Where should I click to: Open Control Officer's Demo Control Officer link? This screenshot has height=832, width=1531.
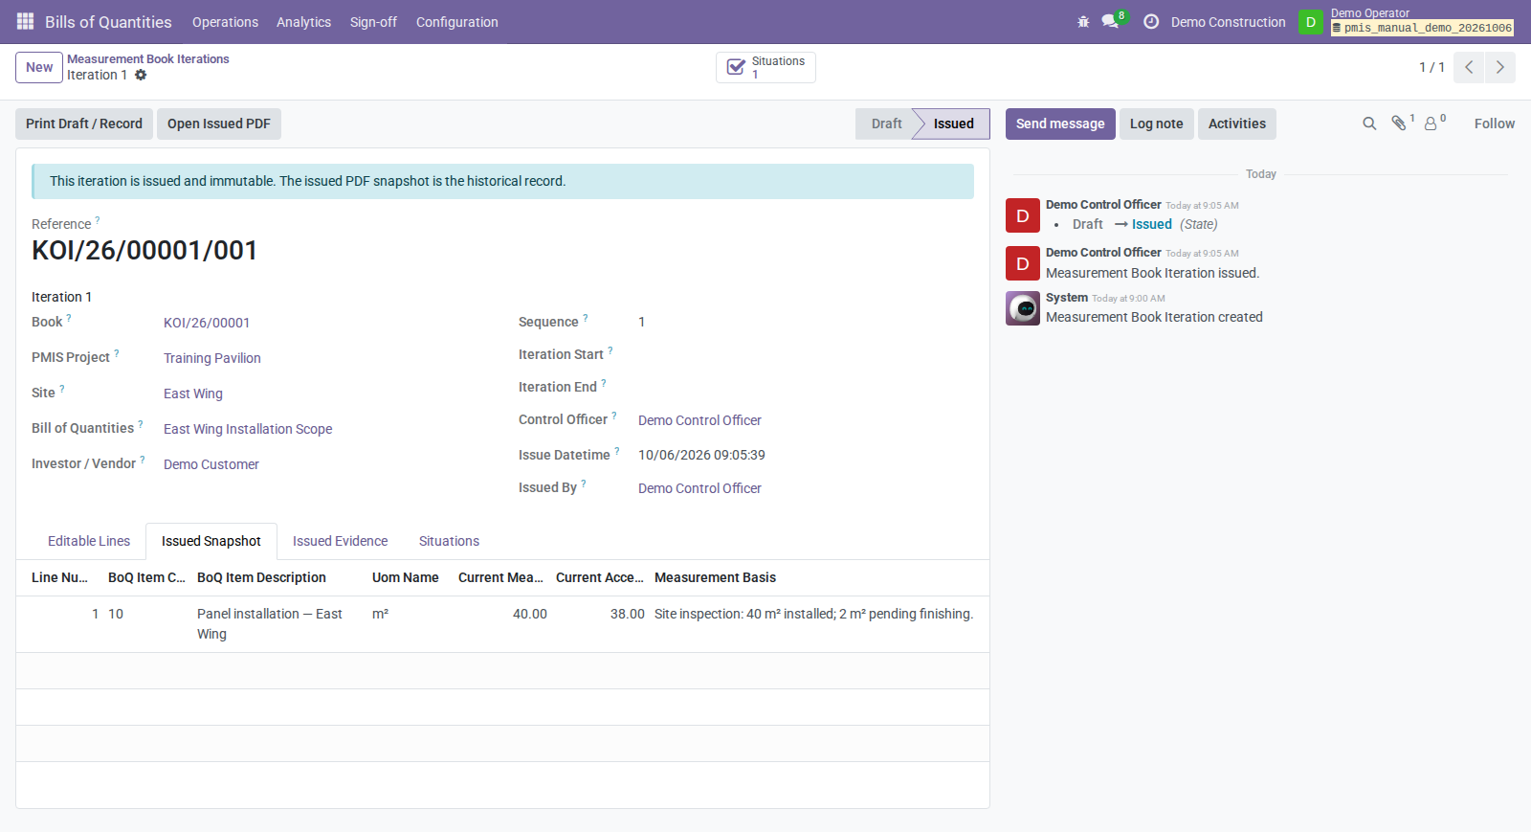tap(699, 420)
